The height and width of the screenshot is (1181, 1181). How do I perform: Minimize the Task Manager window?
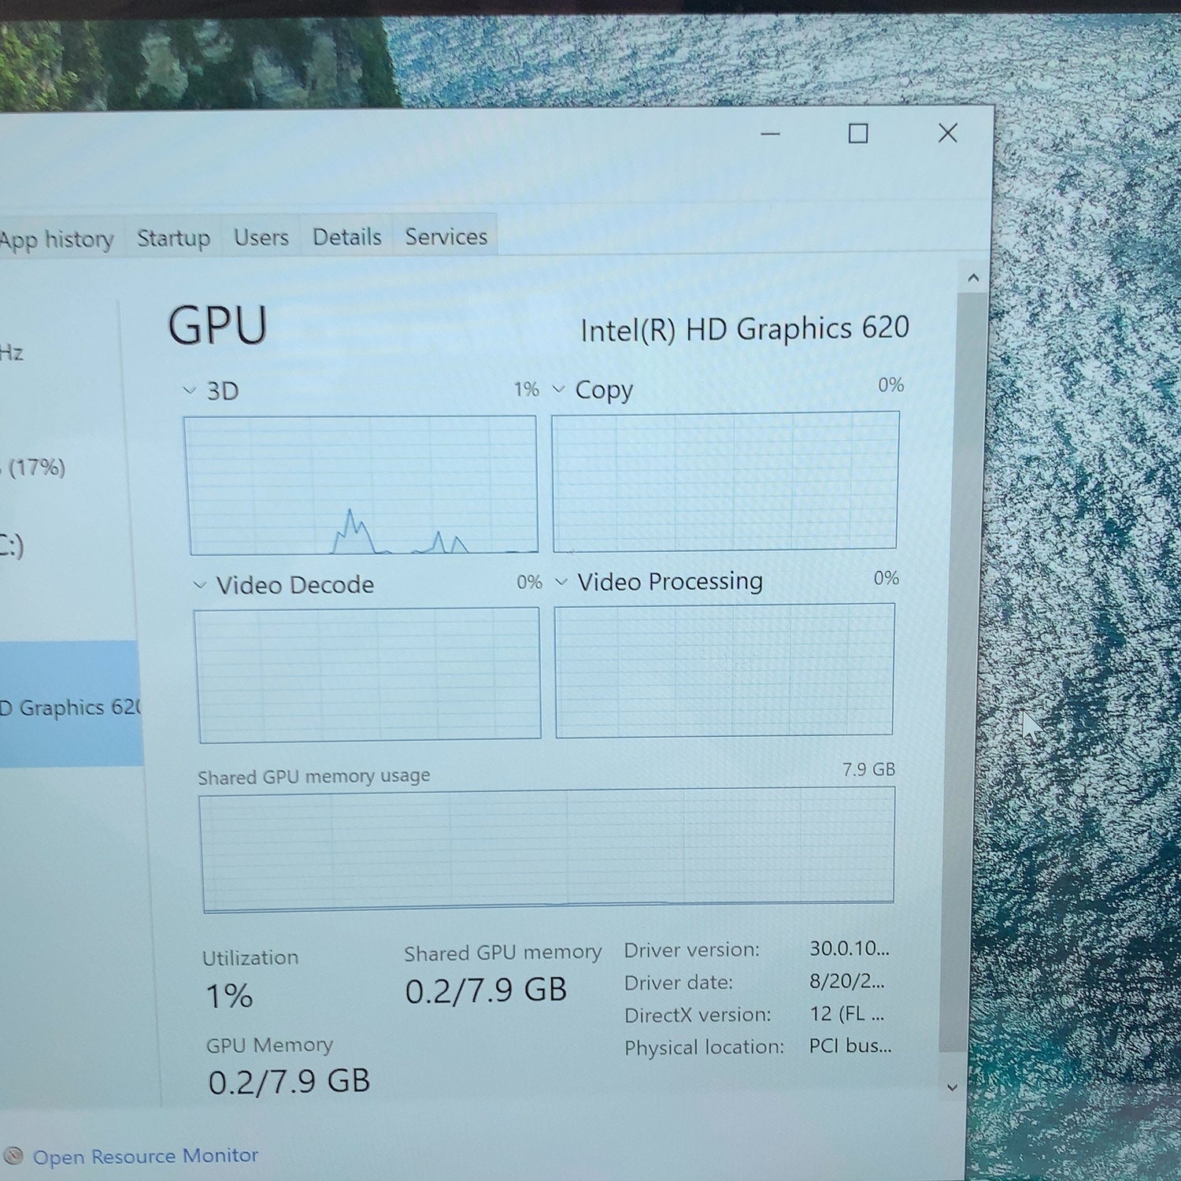pos(771,135)
